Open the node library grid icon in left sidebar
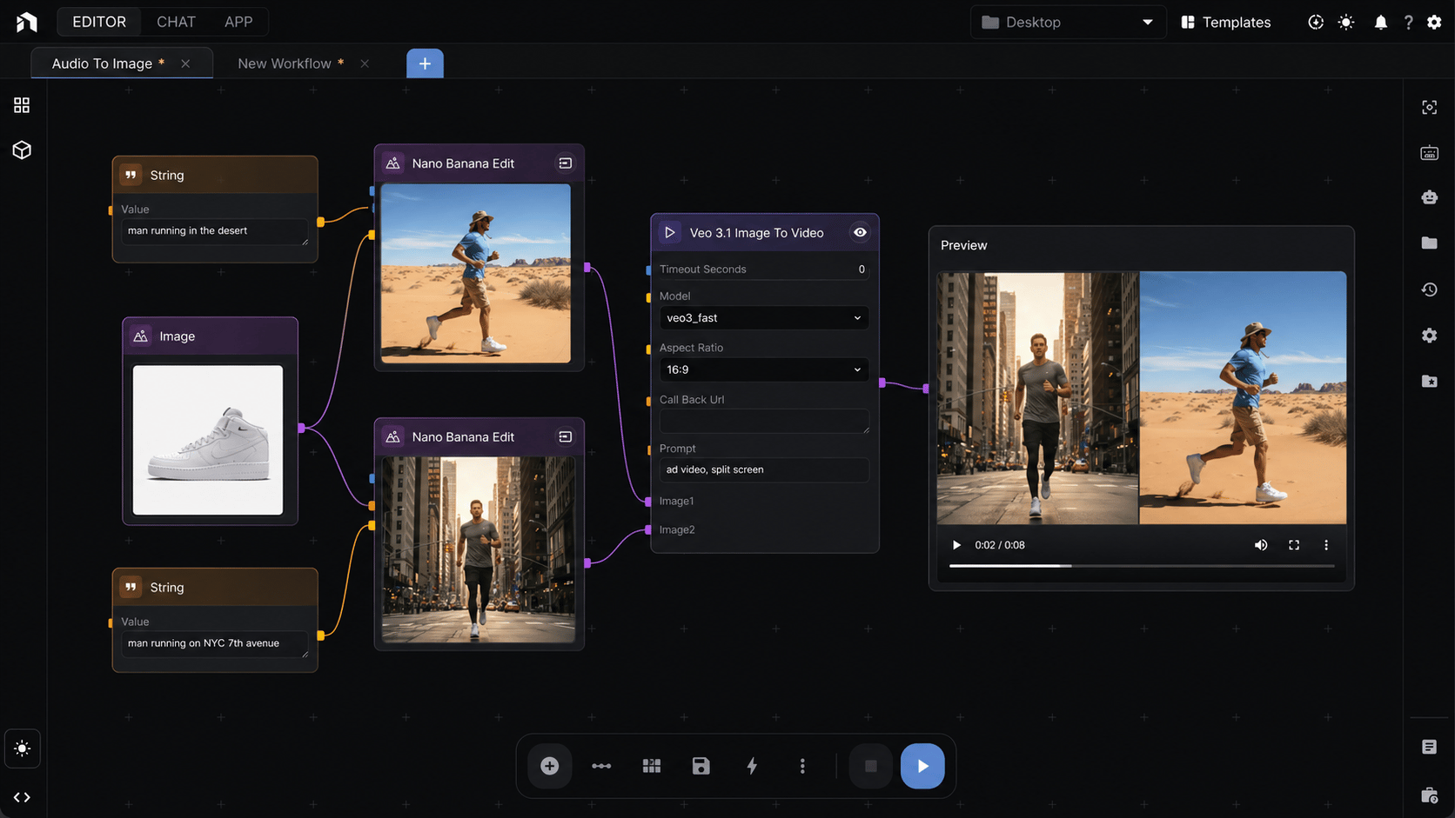This screenshot has width=1455, height=818. pos(21,104)
